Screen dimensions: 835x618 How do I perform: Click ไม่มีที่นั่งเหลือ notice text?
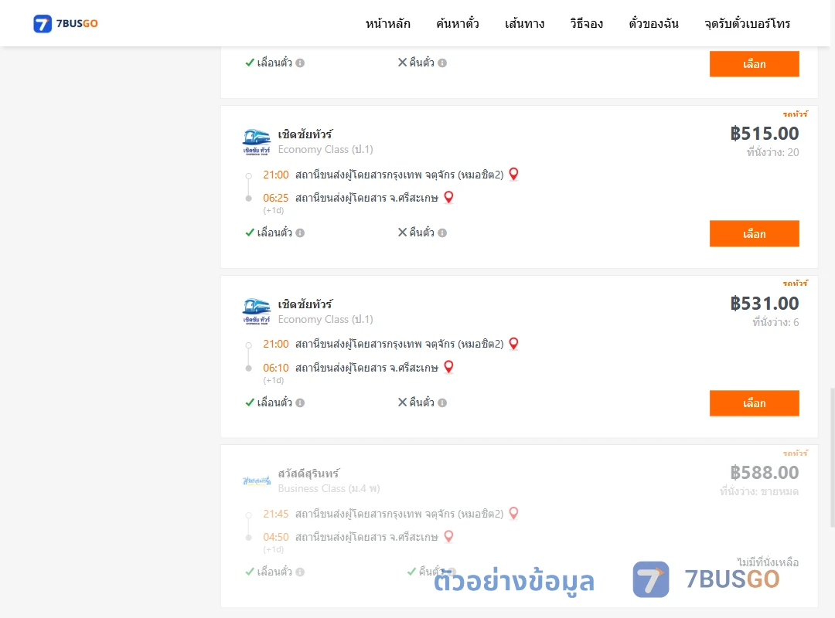pos(768,562)
